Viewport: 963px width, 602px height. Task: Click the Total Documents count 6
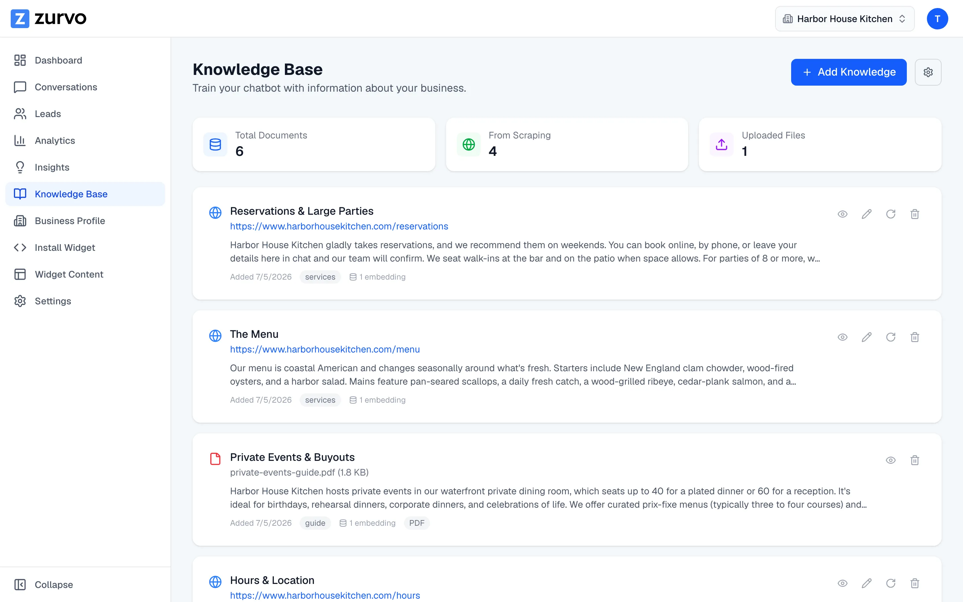[239, 151]
